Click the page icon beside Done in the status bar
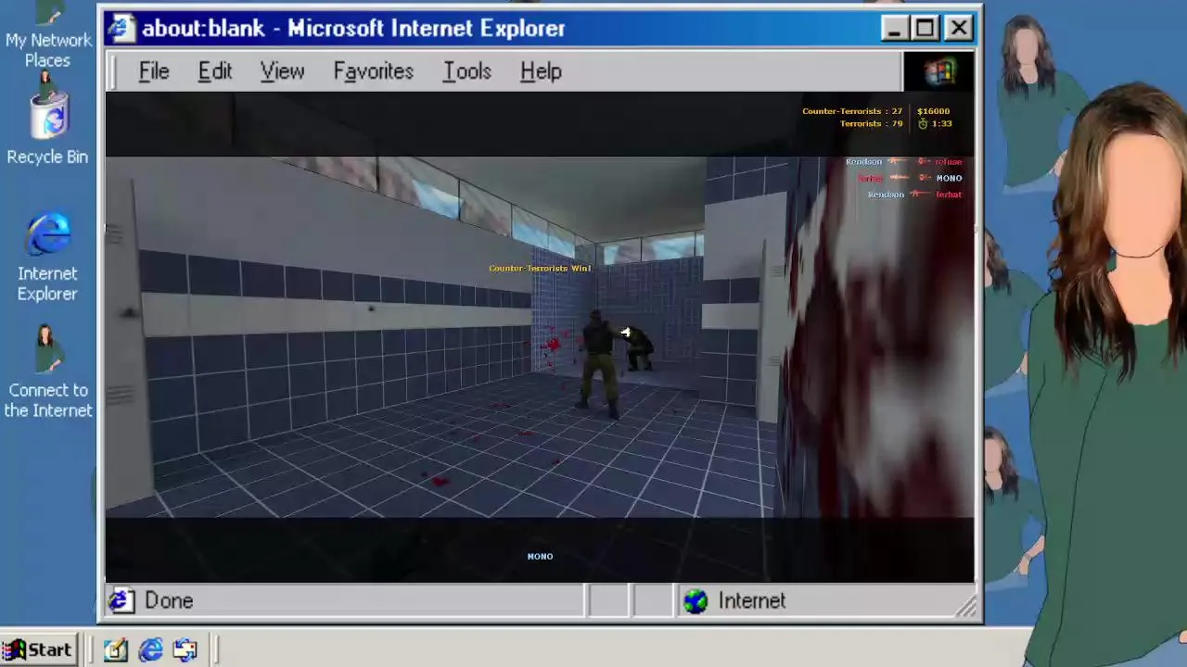 [x=121, y=601]
